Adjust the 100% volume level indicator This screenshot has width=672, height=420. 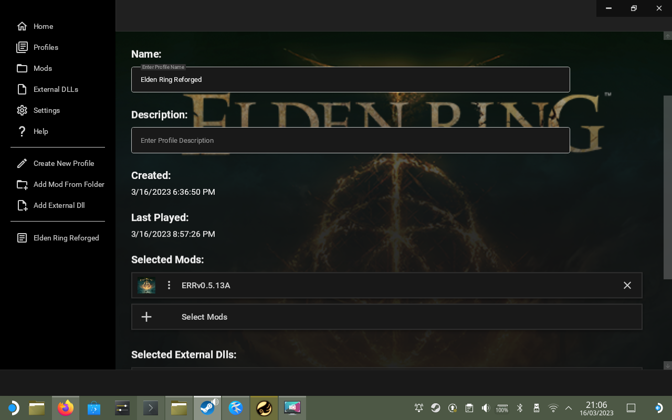pos(501,408)
